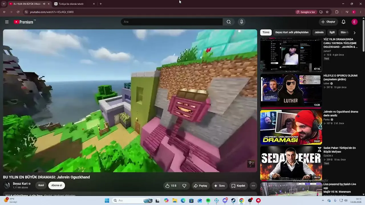Open the browser extensions menu
Viewport: 365px width, 205px height.
pos(337,12)
